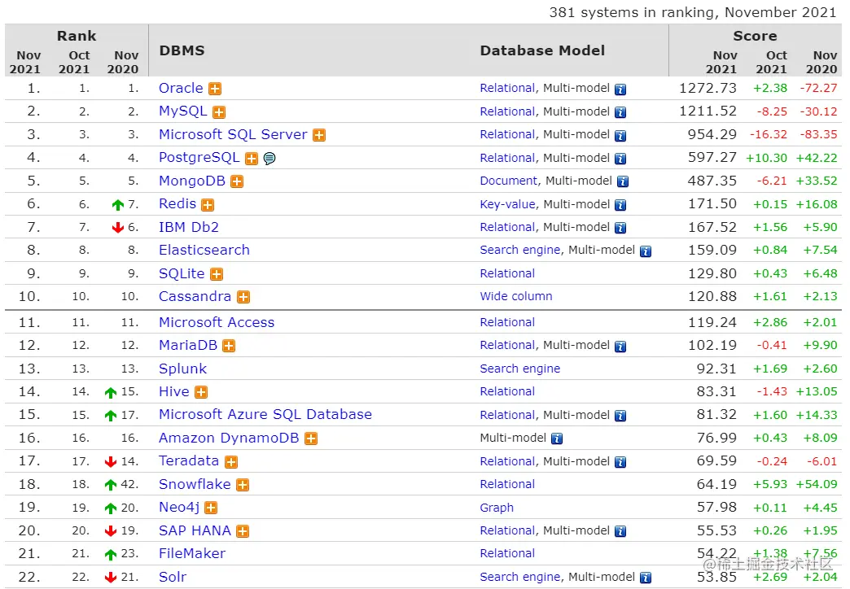Open the Splunk link
The height and width of the screenshot is (589, 850).
pyautogui.click(x=182, y=369)
